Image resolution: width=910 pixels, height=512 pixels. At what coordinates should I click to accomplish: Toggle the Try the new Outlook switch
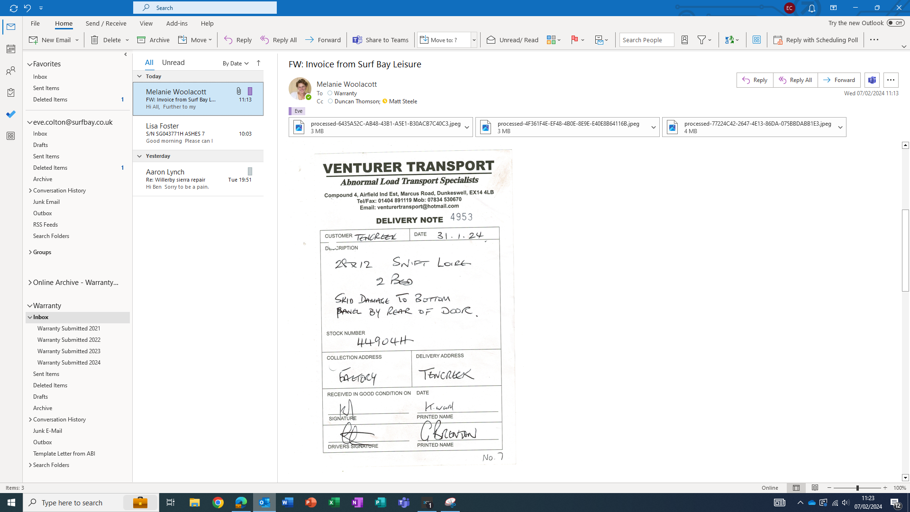click(895, 23)
